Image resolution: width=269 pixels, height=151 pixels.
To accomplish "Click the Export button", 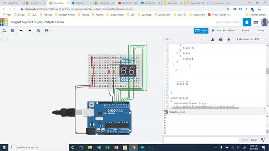I will [245, 31].
